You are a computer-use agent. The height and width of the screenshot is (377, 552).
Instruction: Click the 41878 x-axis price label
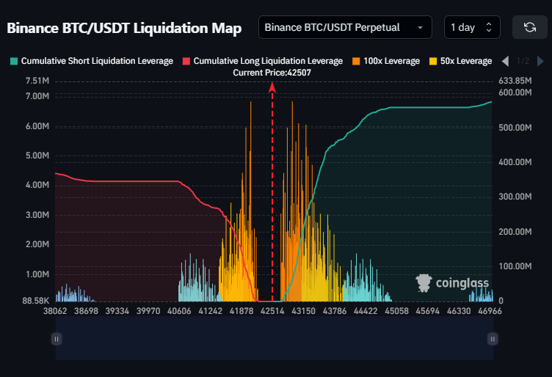(241, 311)
